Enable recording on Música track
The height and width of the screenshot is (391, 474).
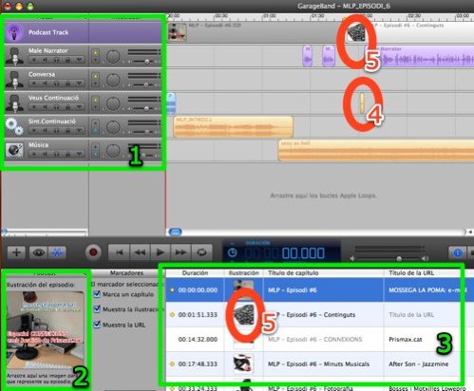(33, 154)
